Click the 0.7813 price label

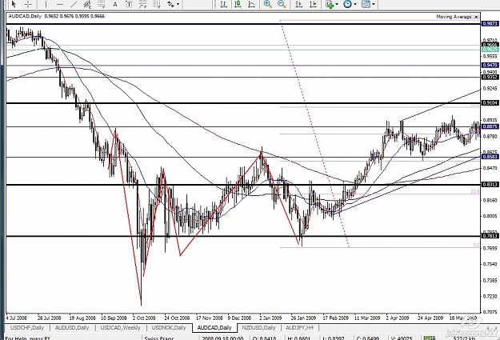[490, 236]
